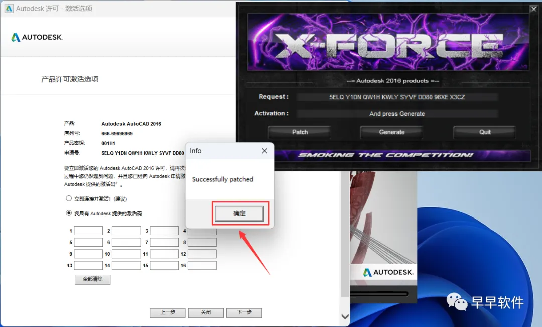Click activation code box 6
This screenshot has width=542, height=327.
pyautogui.click(x=126, y=242)
